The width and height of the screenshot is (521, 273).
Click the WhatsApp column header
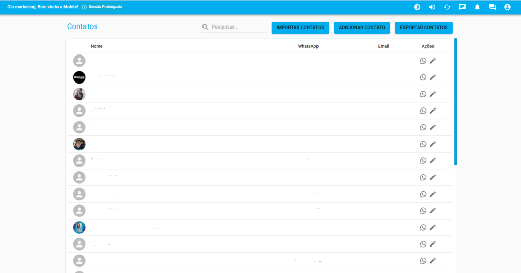click(x=308, y=46)
